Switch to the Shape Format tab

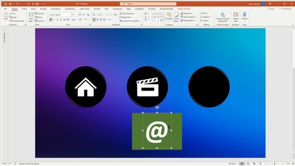(184, 9)
